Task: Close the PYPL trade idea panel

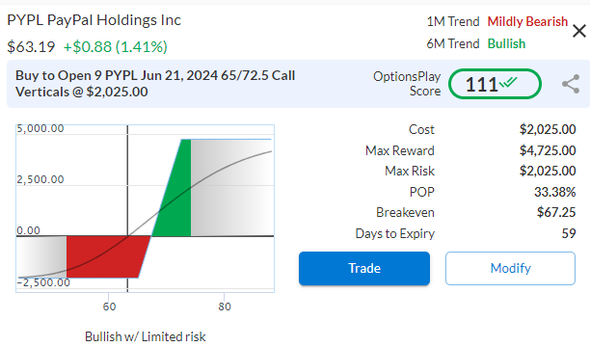Action: click(x=579, y=31)
